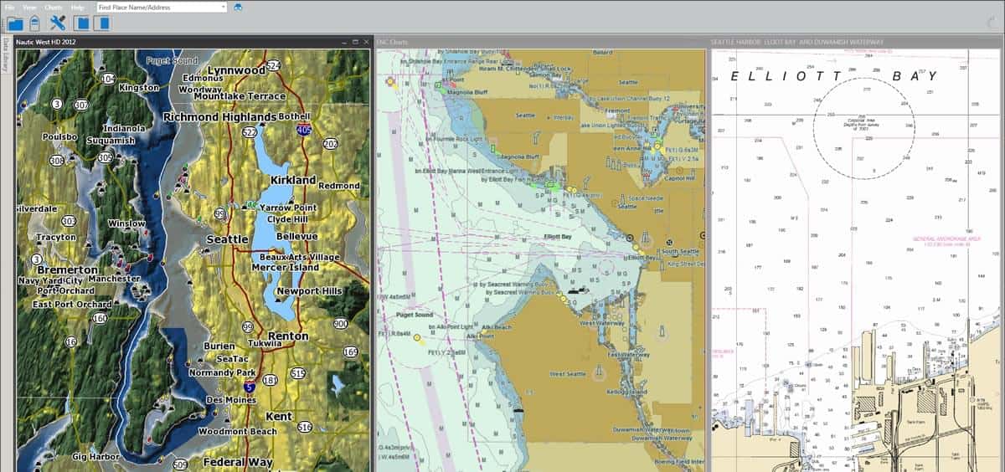The width and height of the screenshot is (1005, 472).
Task: Open the File menu
Action: tap(9, 7)
